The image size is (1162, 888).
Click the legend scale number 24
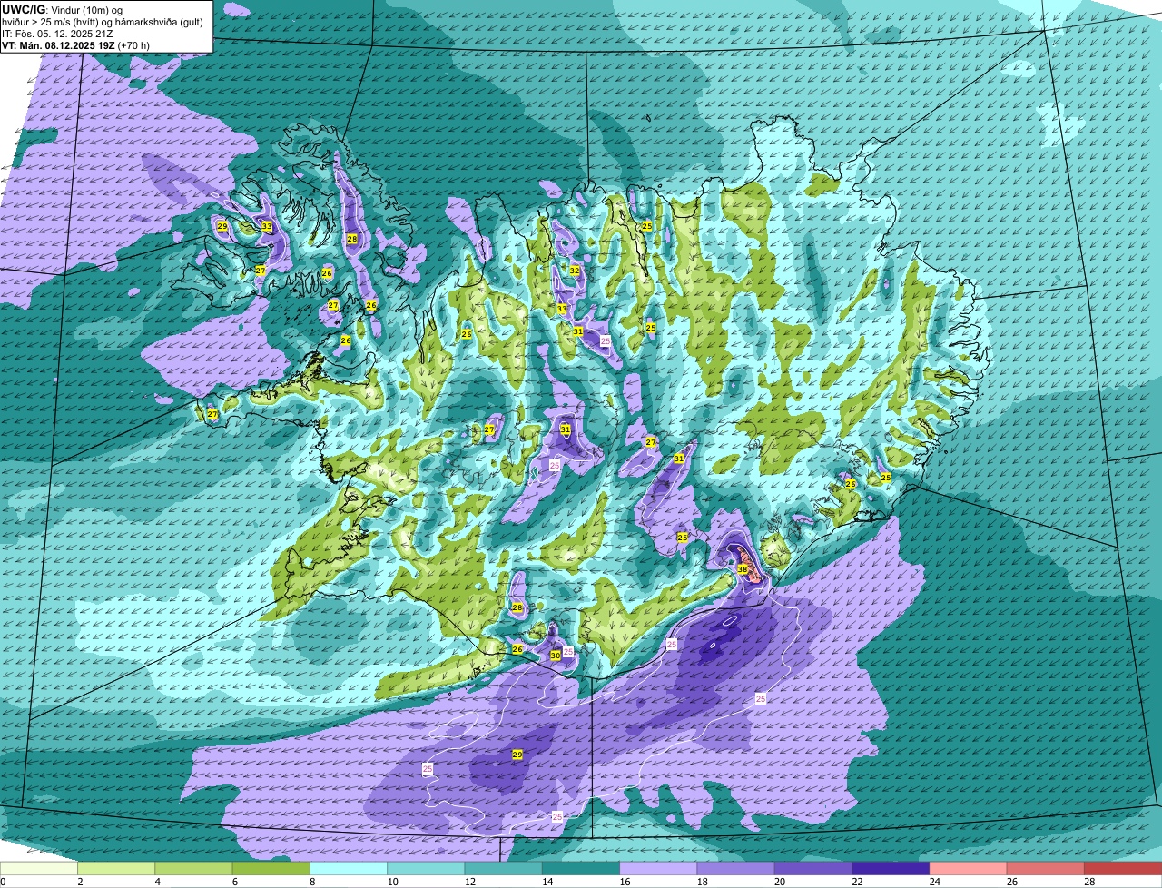point(934,882)
